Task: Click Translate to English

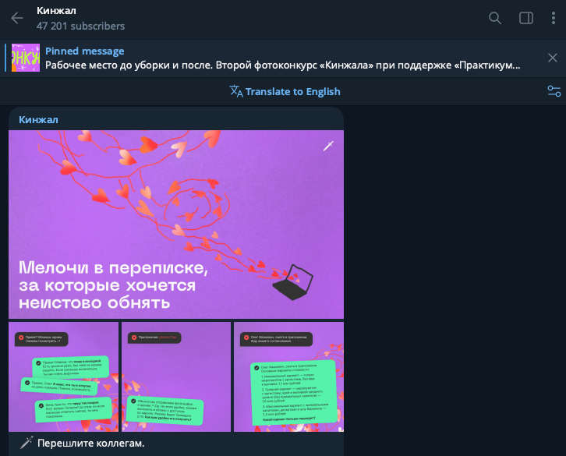Action: (x=293, y=92)
